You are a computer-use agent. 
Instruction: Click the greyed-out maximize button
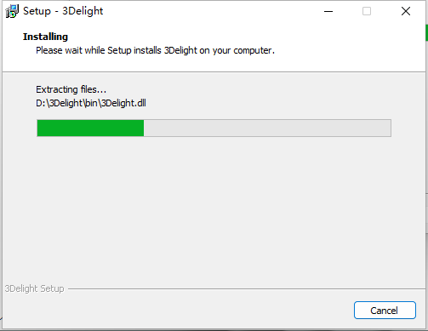[x=367, y=11]
